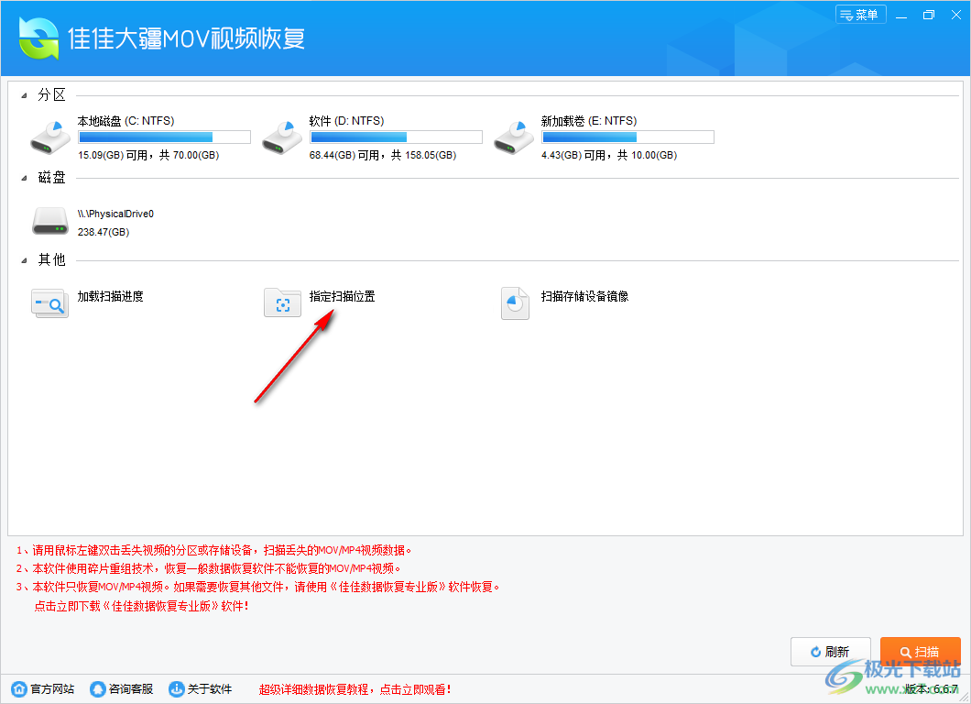Open the 菜单 dropdown menu

pyautogui.click(x=860, y=14)
